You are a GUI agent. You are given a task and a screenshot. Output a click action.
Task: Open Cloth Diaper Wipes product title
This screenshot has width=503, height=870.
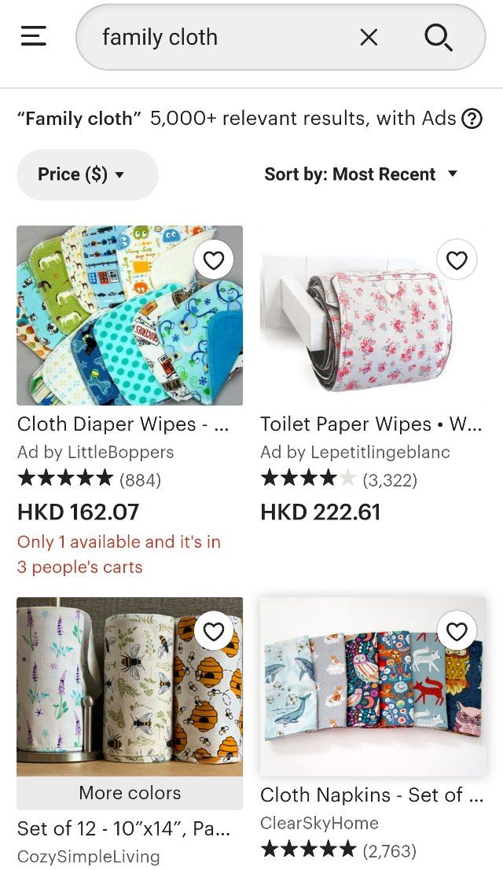(123, 424)
